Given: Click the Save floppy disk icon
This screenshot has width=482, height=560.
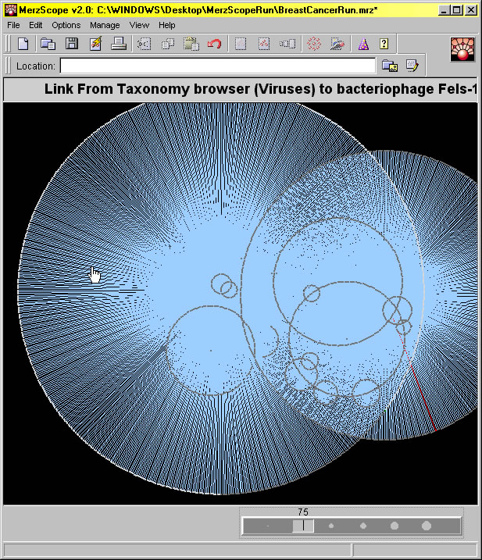Looking at the screenshot, I should click(x=71, y=44).
